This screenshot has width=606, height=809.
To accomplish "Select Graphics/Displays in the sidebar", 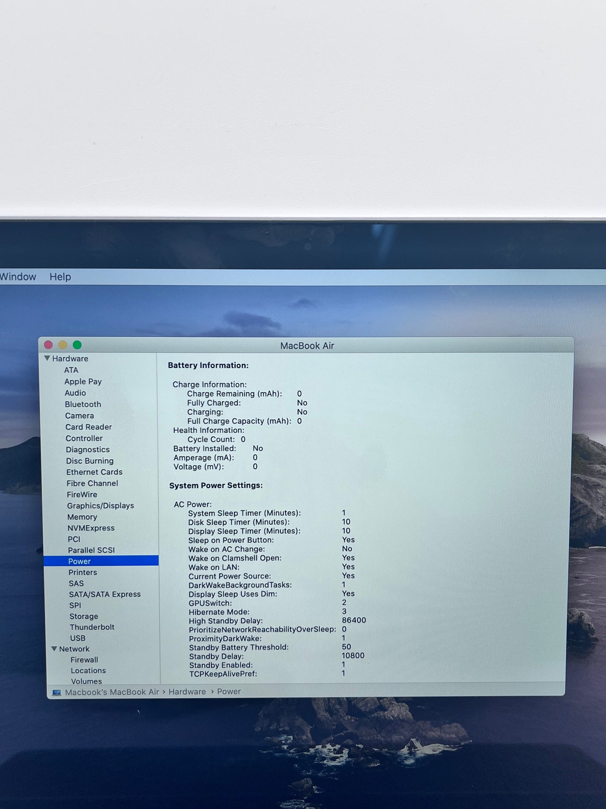I will click(x=101, y=505).
